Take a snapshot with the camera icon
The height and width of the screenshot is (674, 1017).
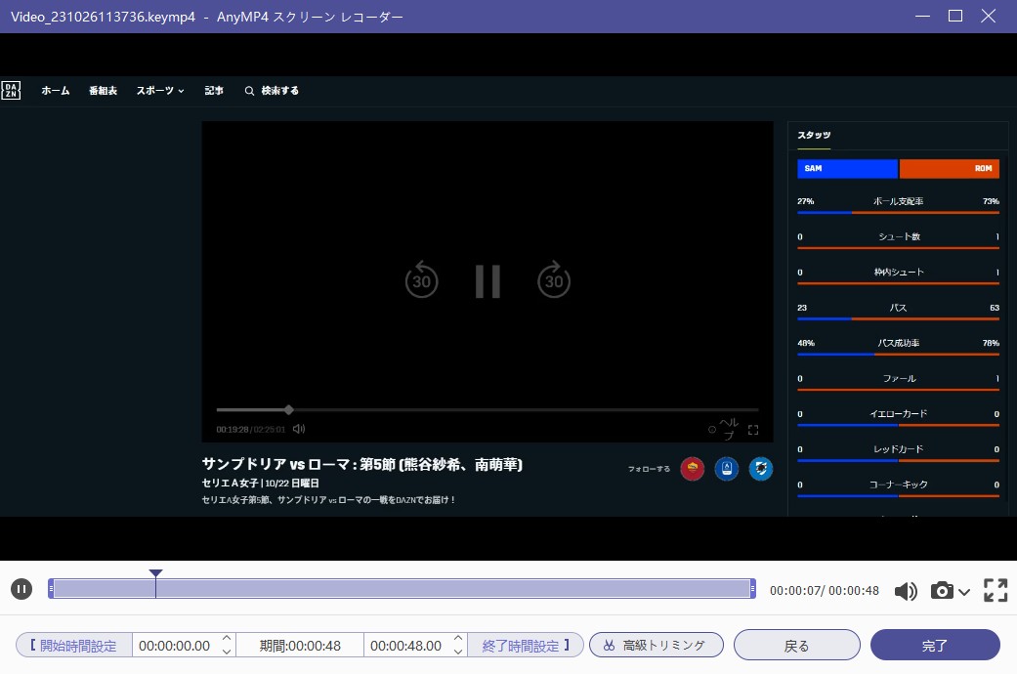(942, 590)
